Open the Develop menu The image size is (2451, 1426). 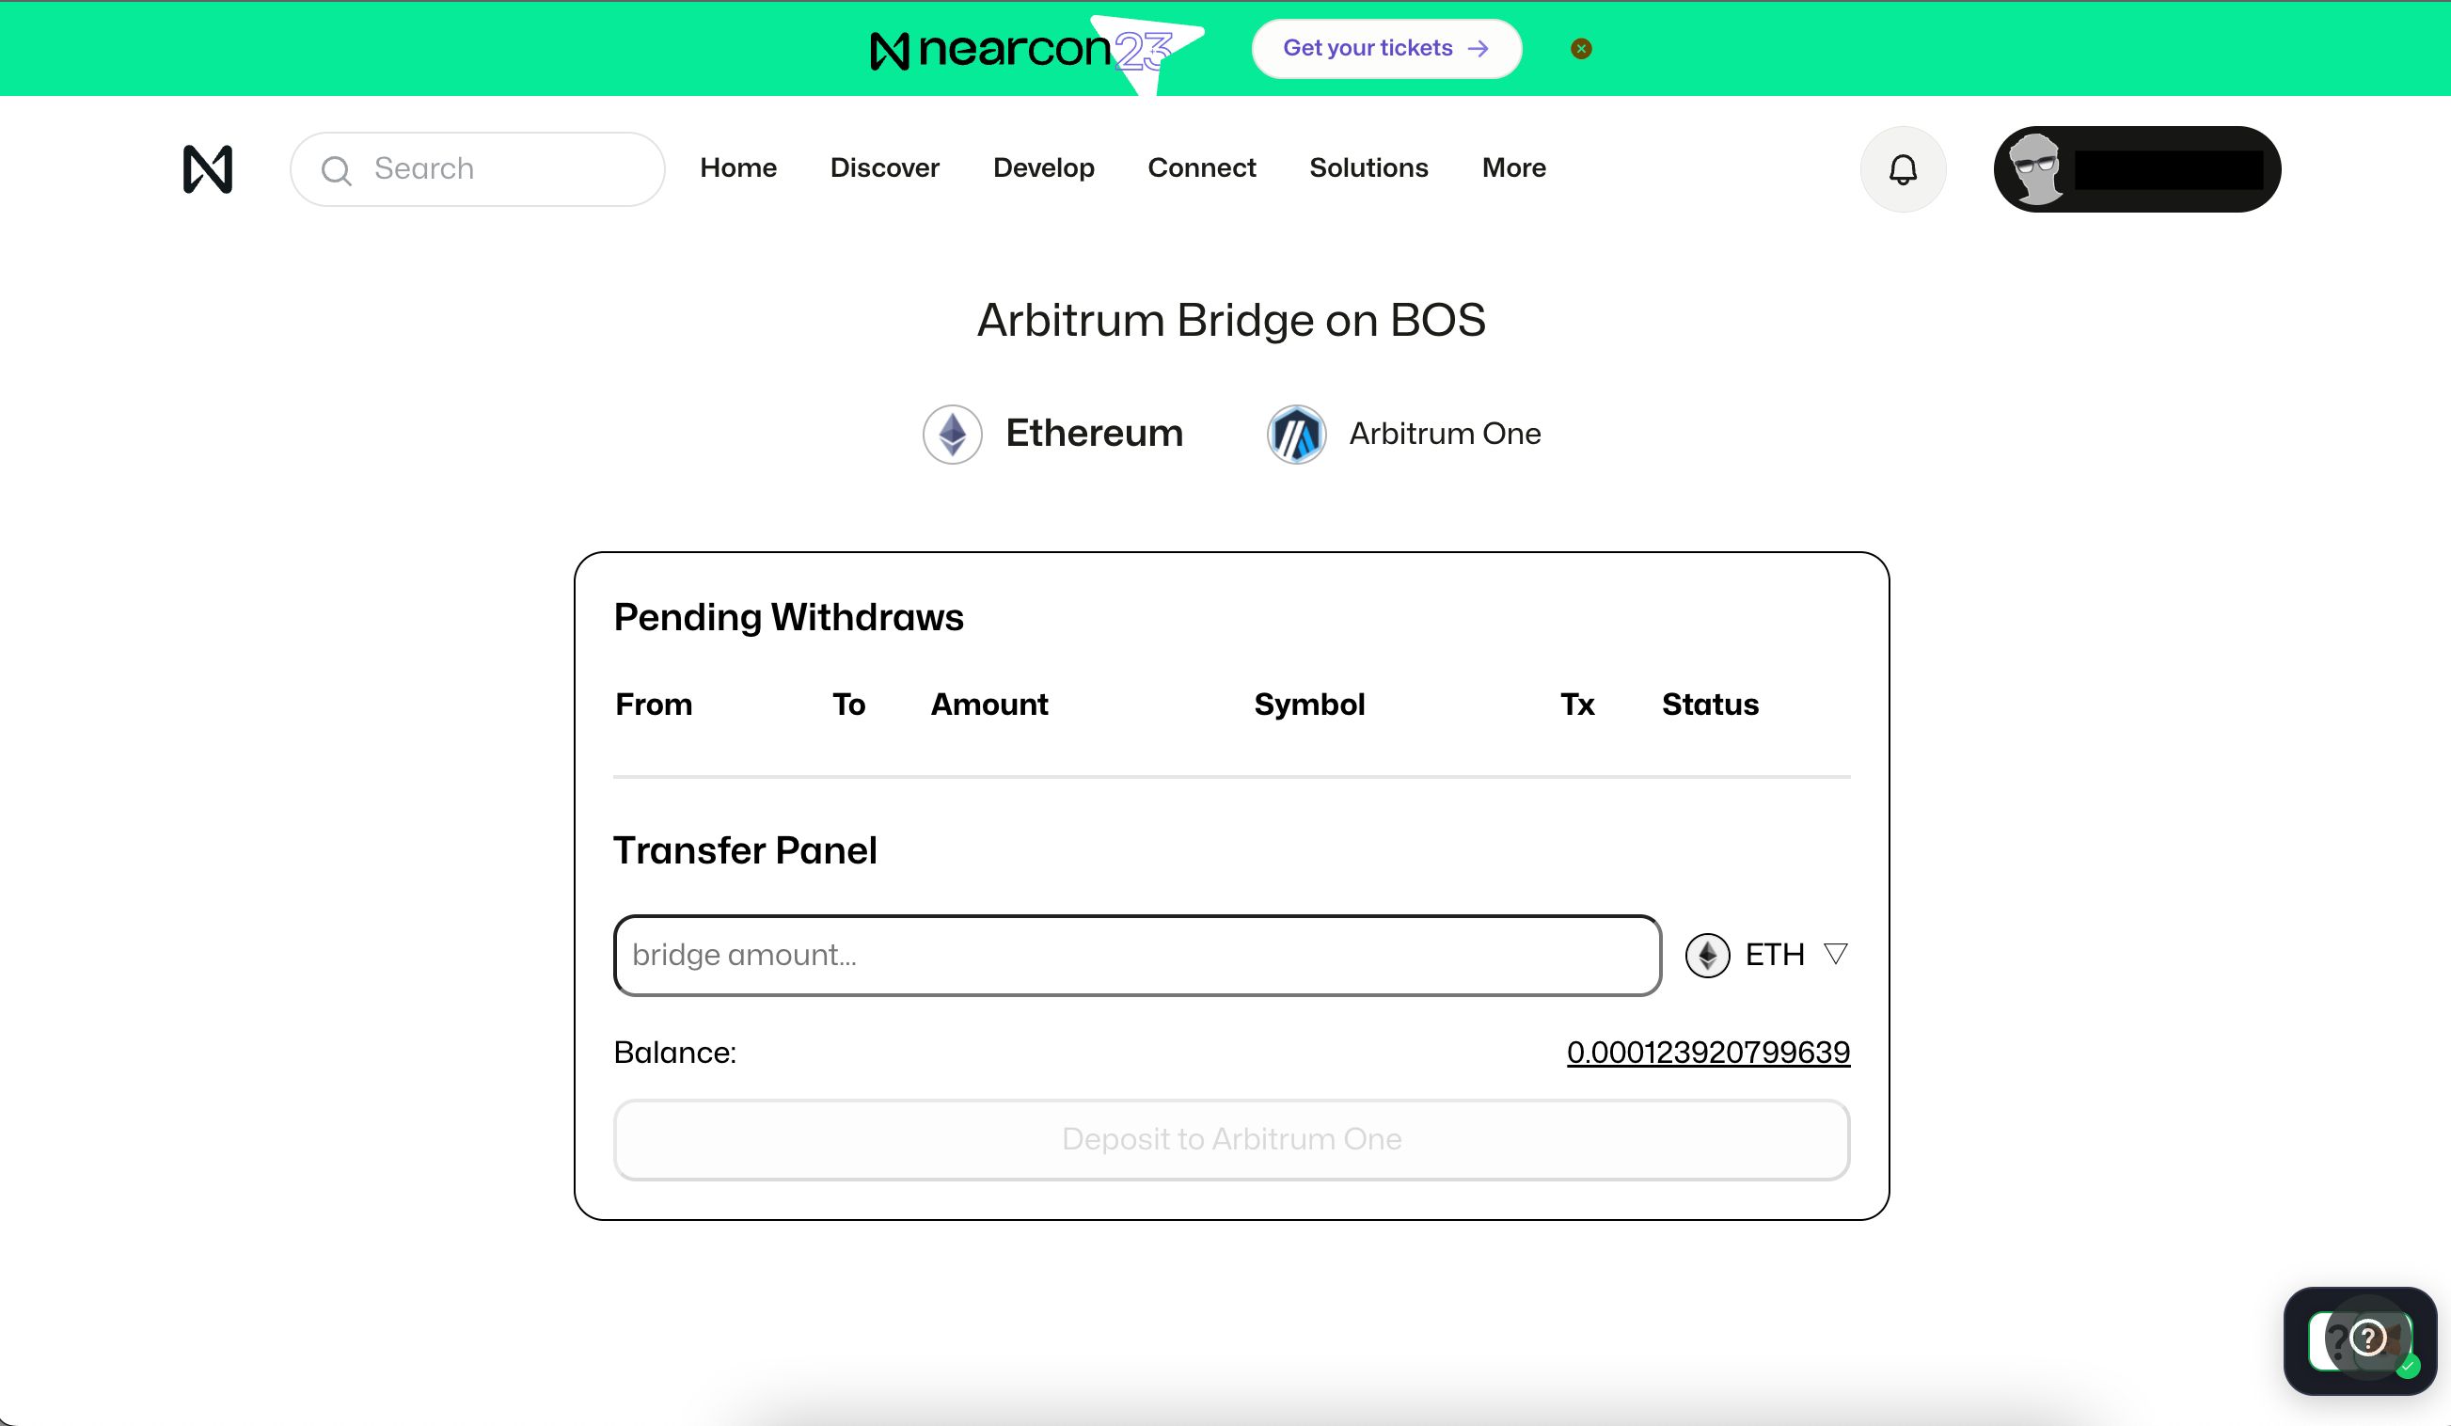[1044, 168]
